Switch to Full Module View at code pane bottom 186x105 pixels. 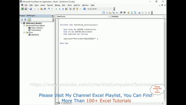pyautogui.click(x=59, y=103)
